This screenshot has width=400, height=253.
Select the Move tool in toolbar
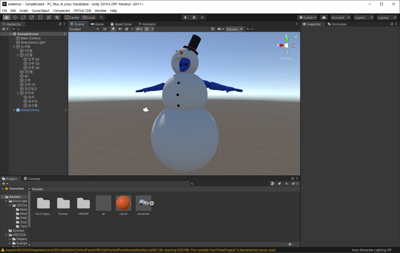(x=15, y=17)
